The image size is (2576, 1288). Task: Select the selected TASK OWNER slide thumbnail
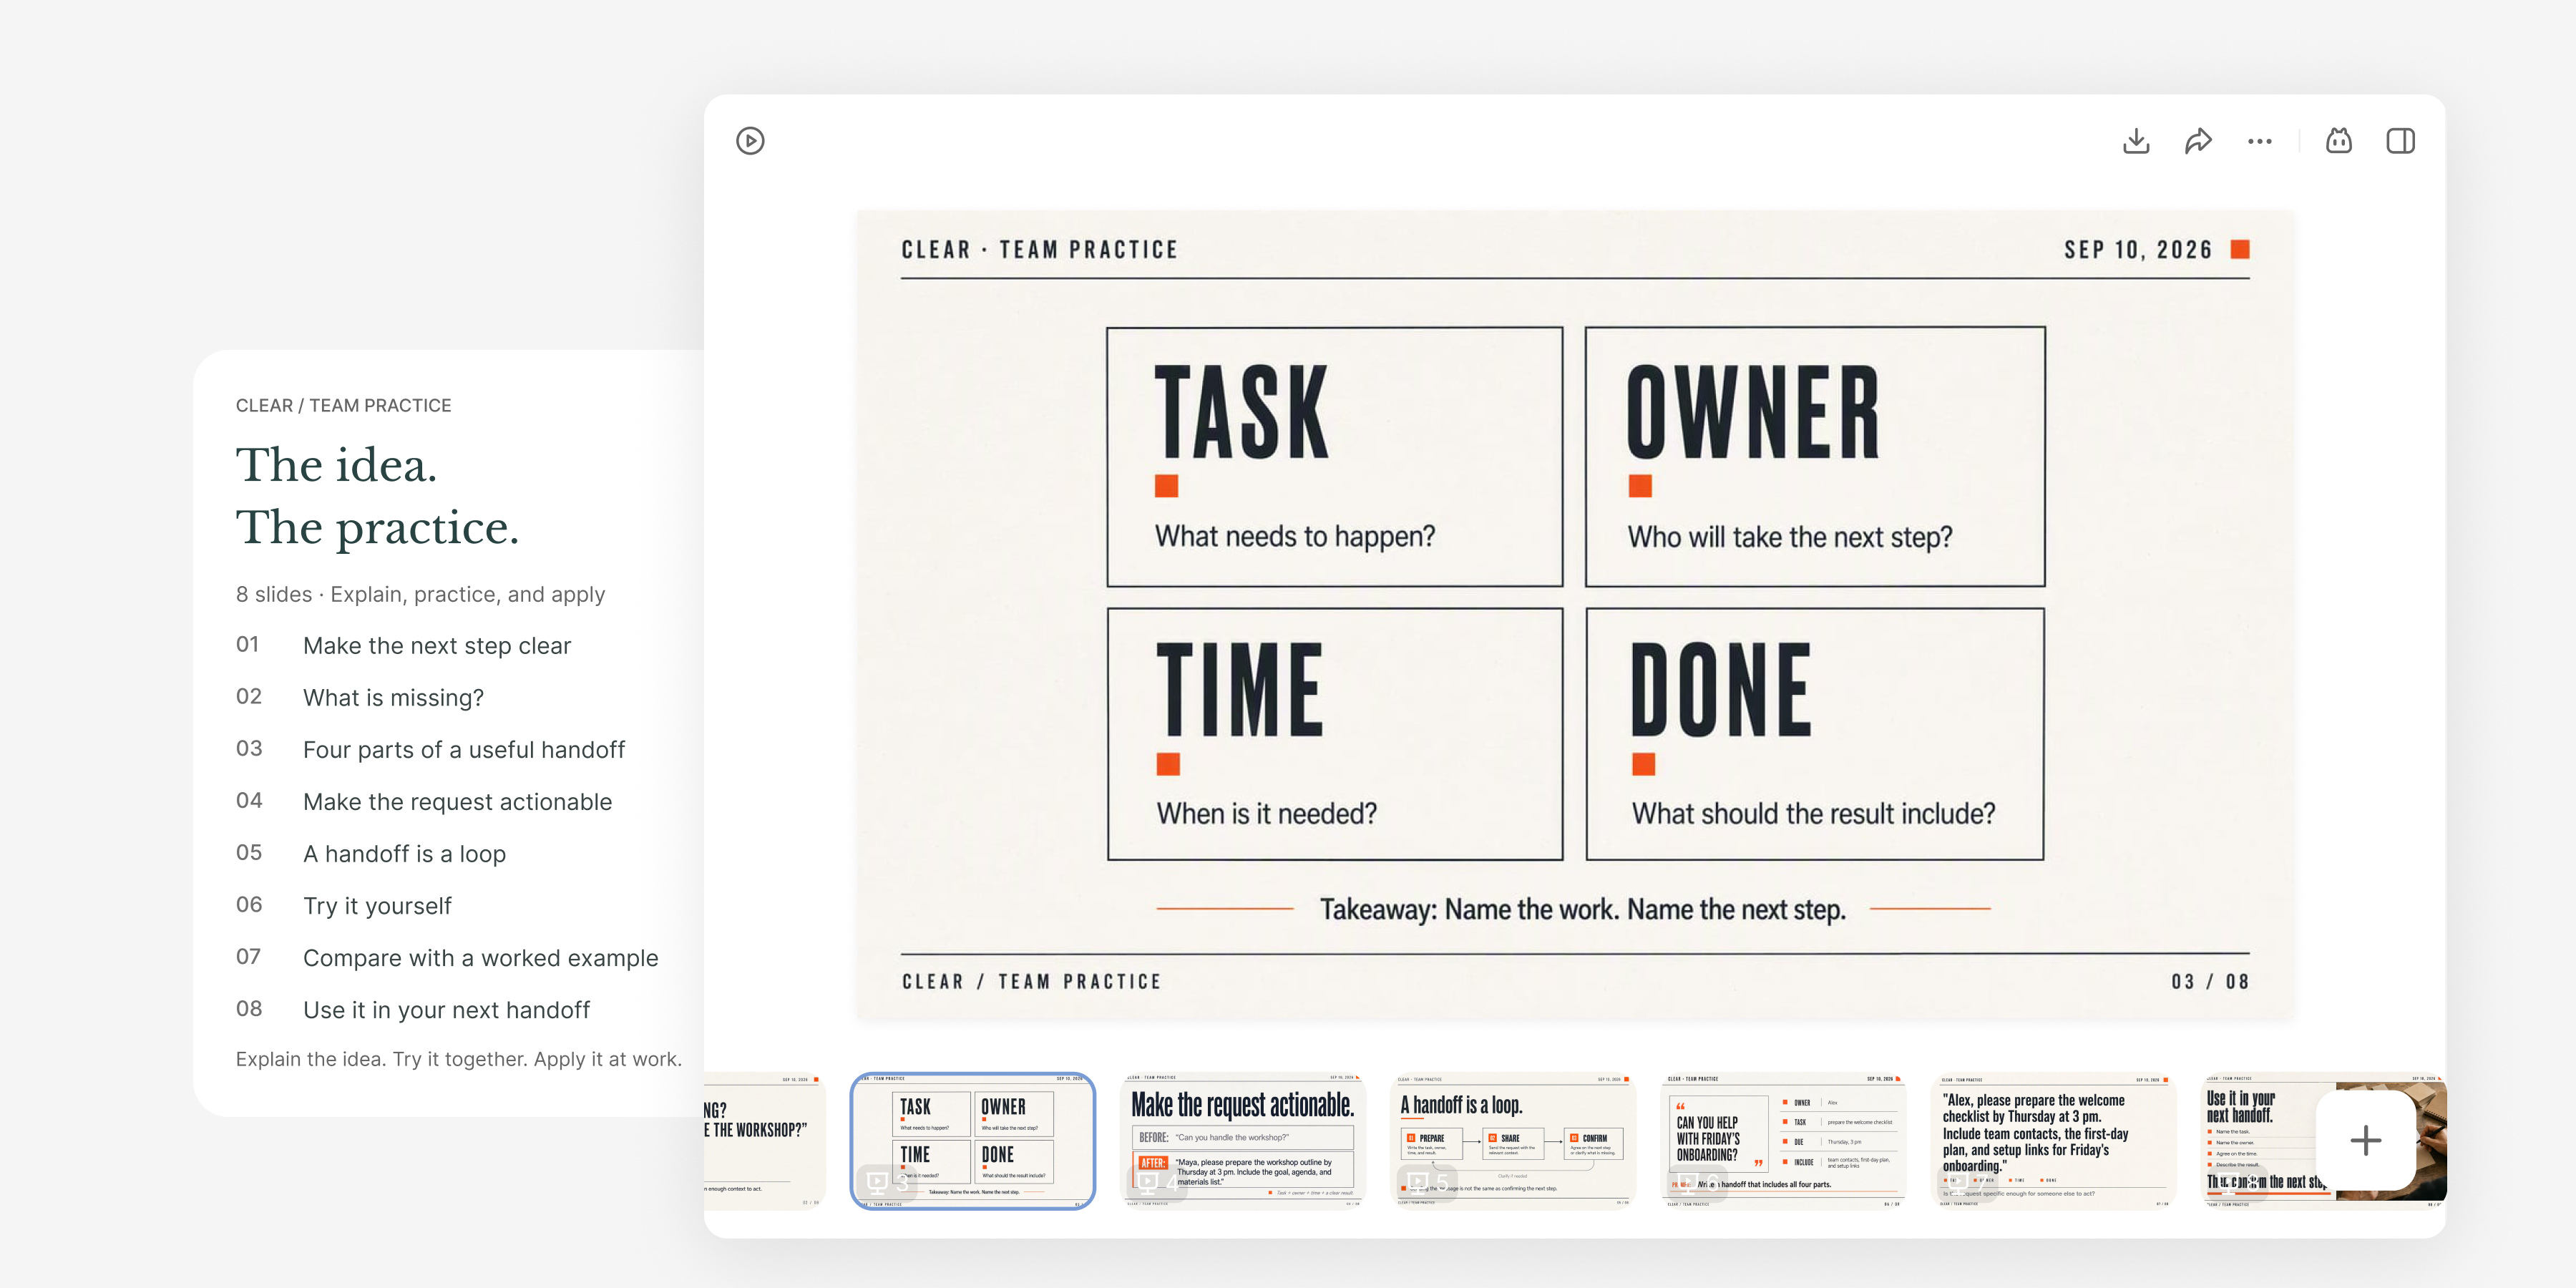click(x=972, y=1141)
